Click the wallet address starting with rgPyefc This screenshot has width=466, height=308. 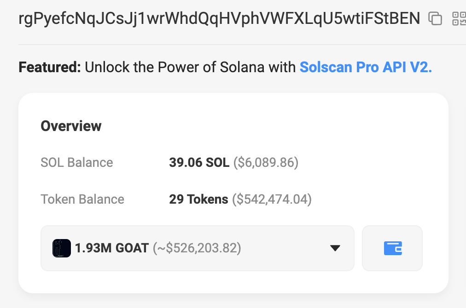(219, 18)
